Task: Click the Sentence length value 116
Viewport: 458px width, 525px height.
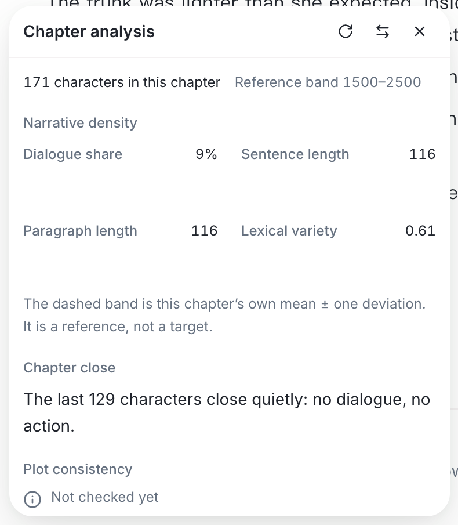Action: (x=422, y=154)
